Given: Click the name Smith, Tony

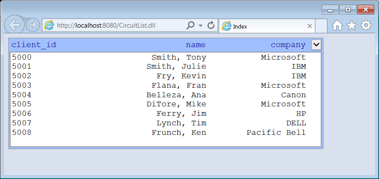Looking at the screenshot, I should (179, 58).
